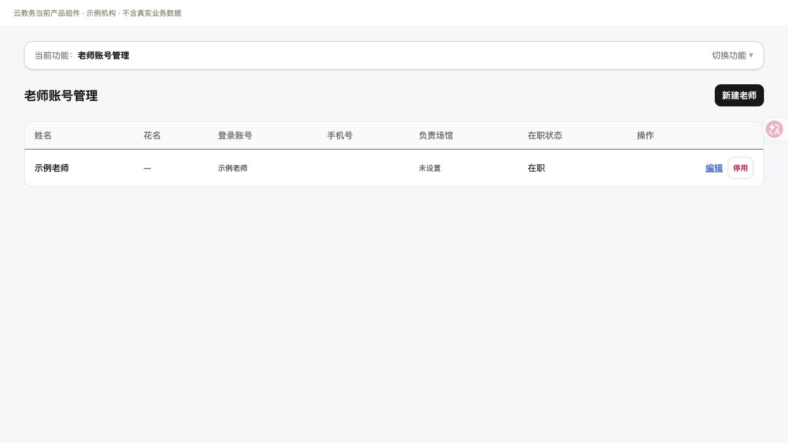Select the 登录账号 column header
This screenshot has height=443, width=788.
[235, 135]
